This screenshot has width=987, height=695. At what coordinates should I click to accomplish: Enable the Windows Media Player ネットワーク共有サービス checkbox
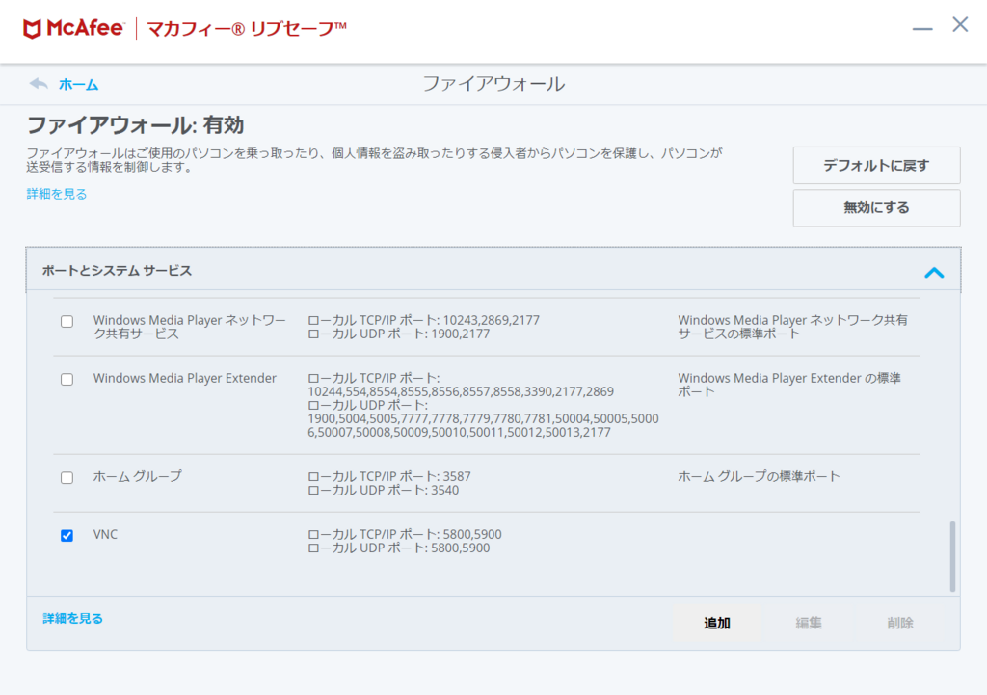[x=67, y=321]
